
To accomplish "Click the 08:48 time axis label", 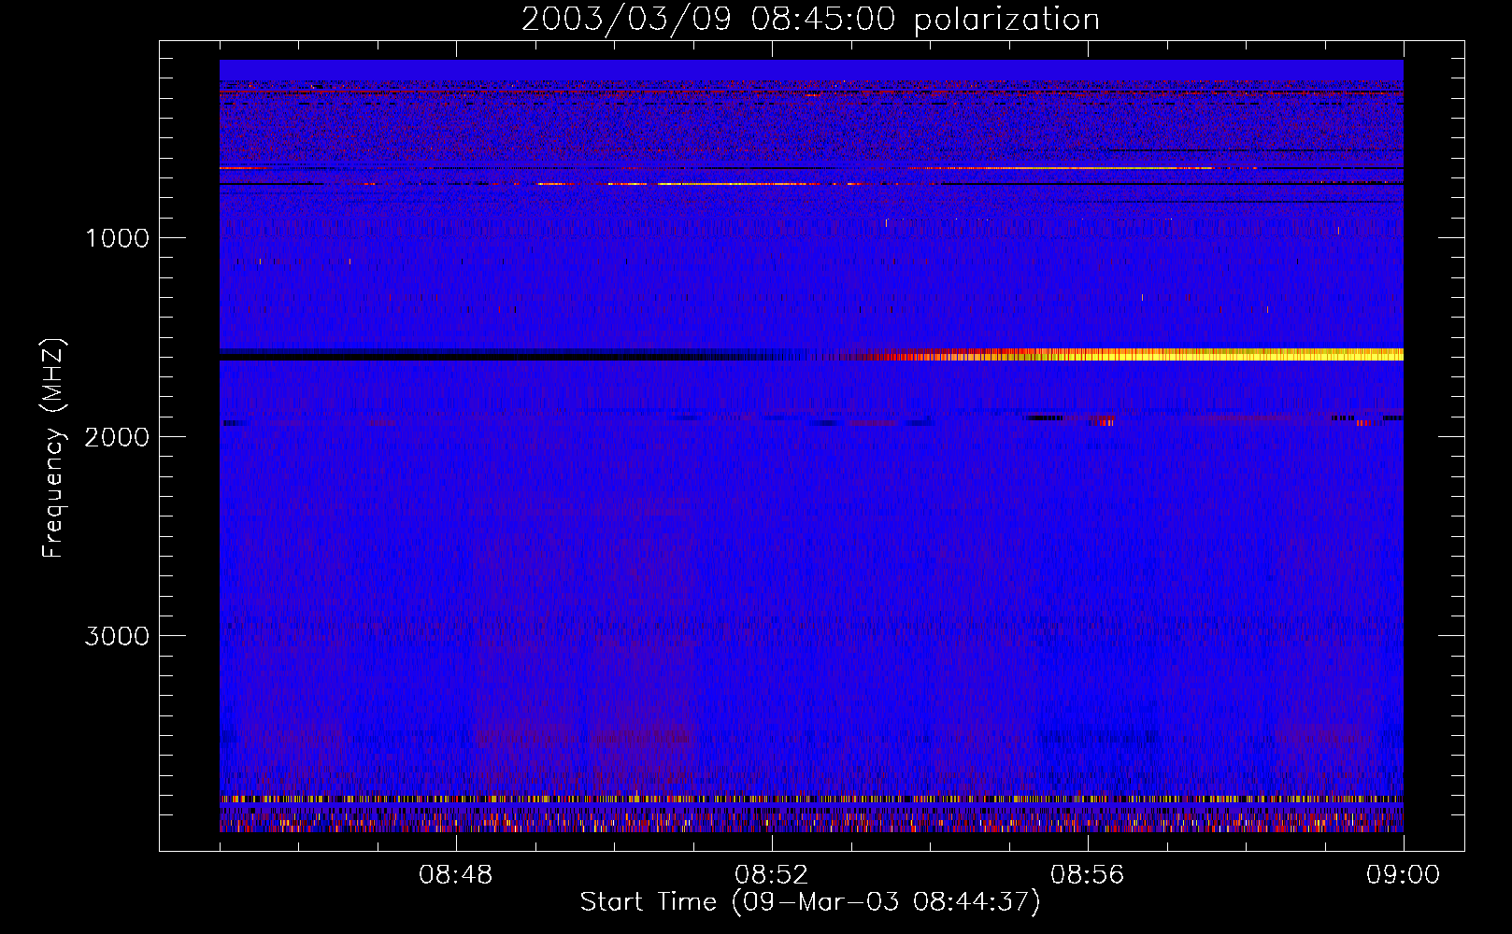I will (x=456, y=875).
